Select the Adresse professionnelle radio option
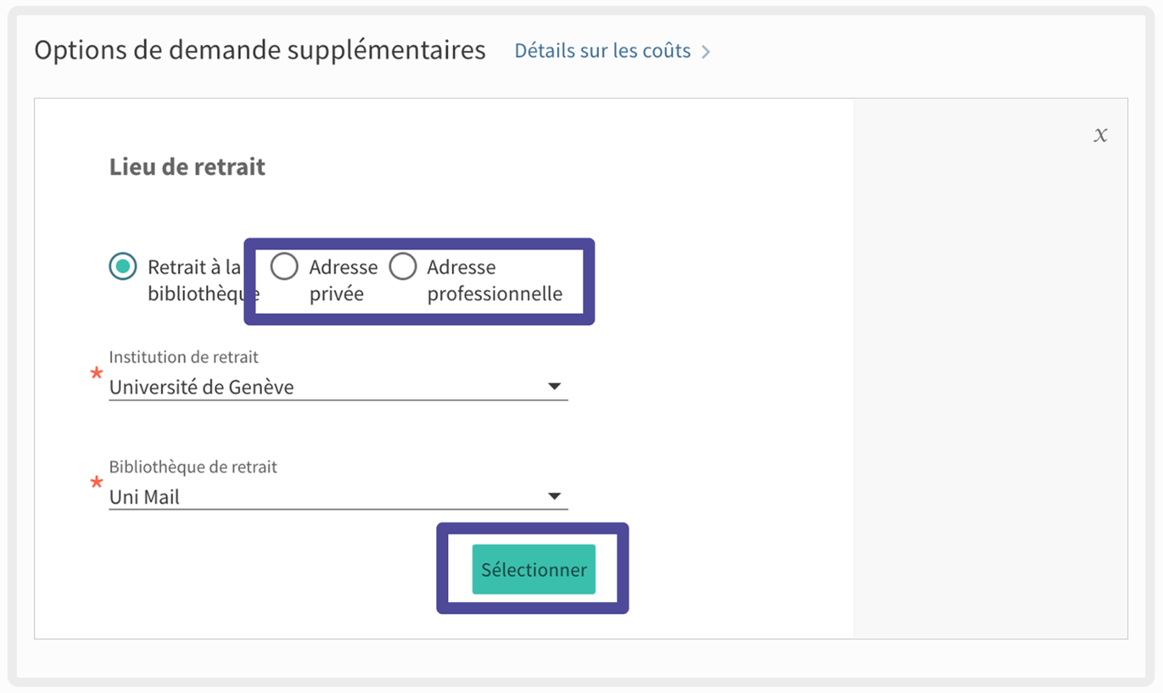Screen dimensions: 1163x693 pyautogui.click(x=402, y=266)
